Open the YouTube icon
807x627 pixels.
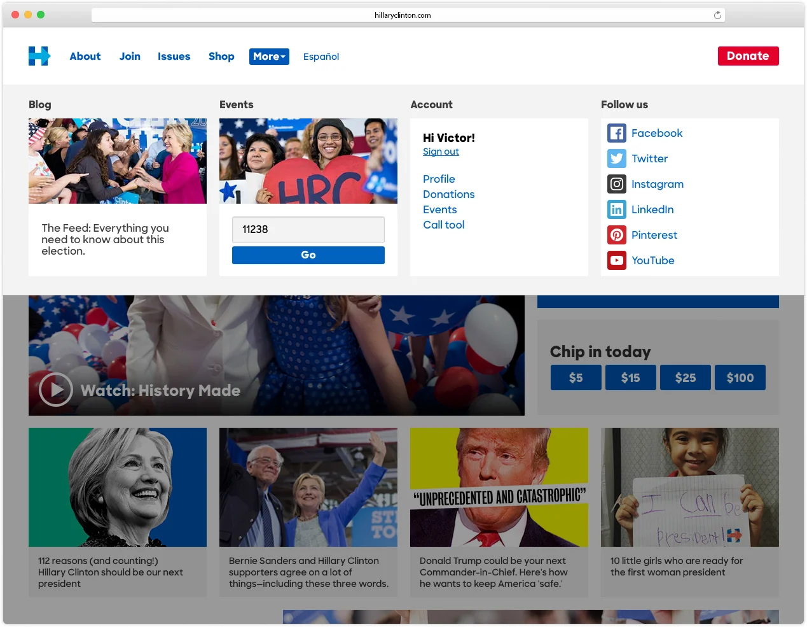pyautogui.click(x=617, y=260)
